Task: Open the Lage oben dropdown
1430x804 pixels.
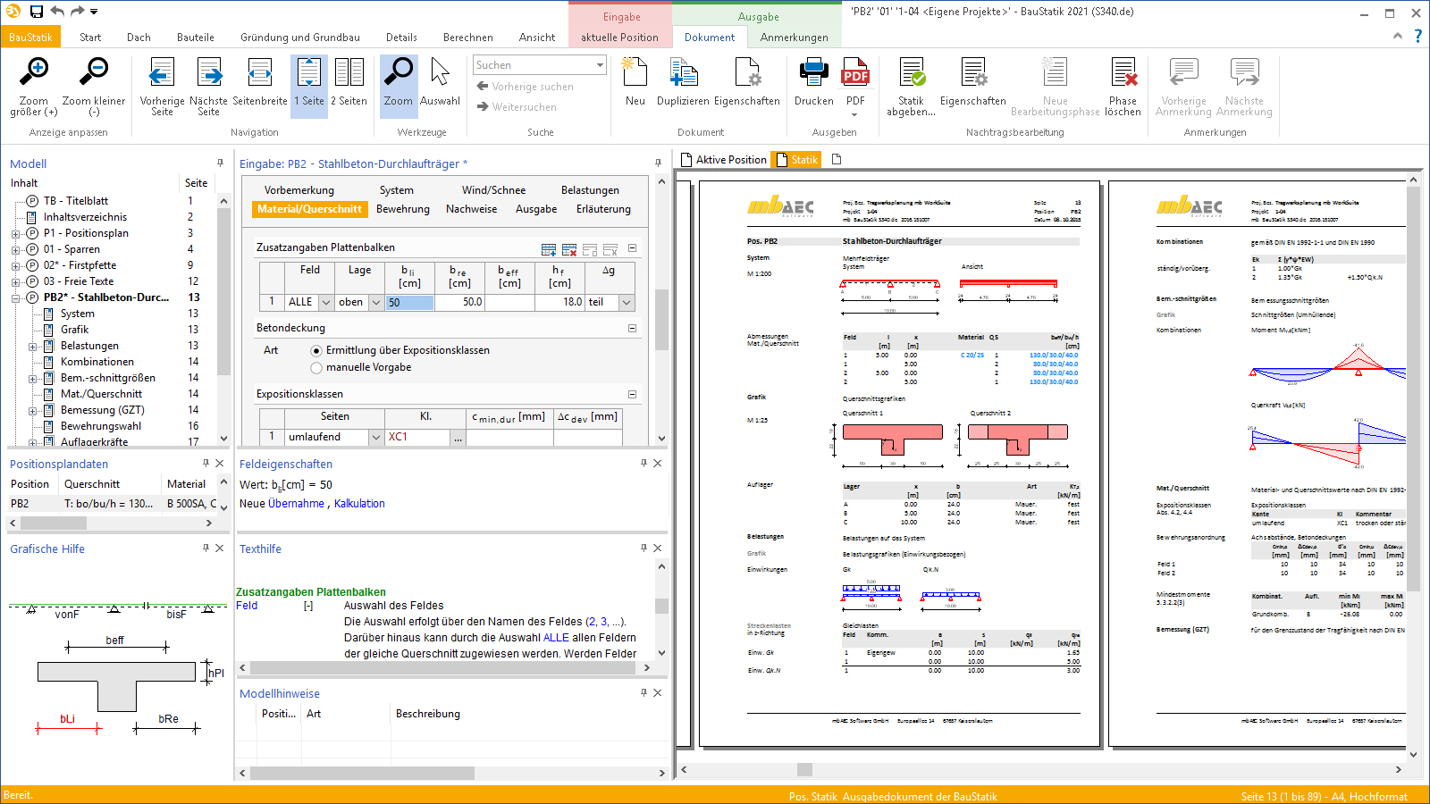Action: [376, 303]
